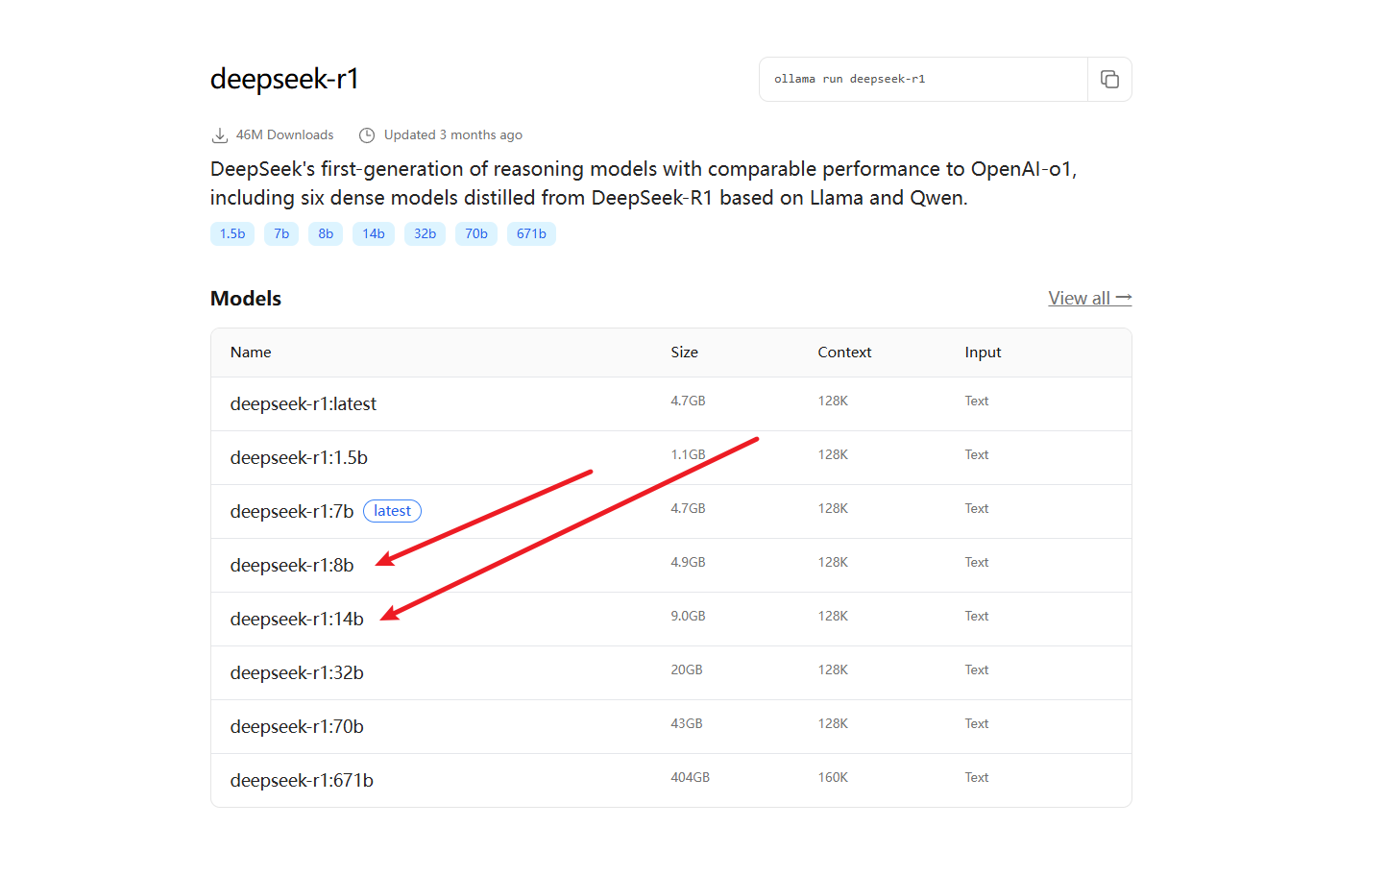Click the Text input cell in the 7b row
The image size is (1387, 876).
(x=977, y=508)
